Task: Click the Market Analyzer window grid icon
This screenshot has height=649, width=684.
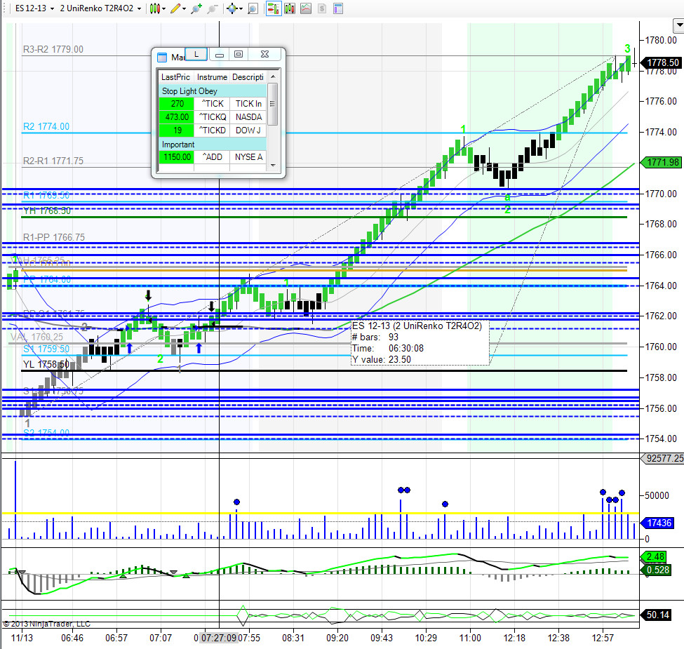Action: pos(162,57)
